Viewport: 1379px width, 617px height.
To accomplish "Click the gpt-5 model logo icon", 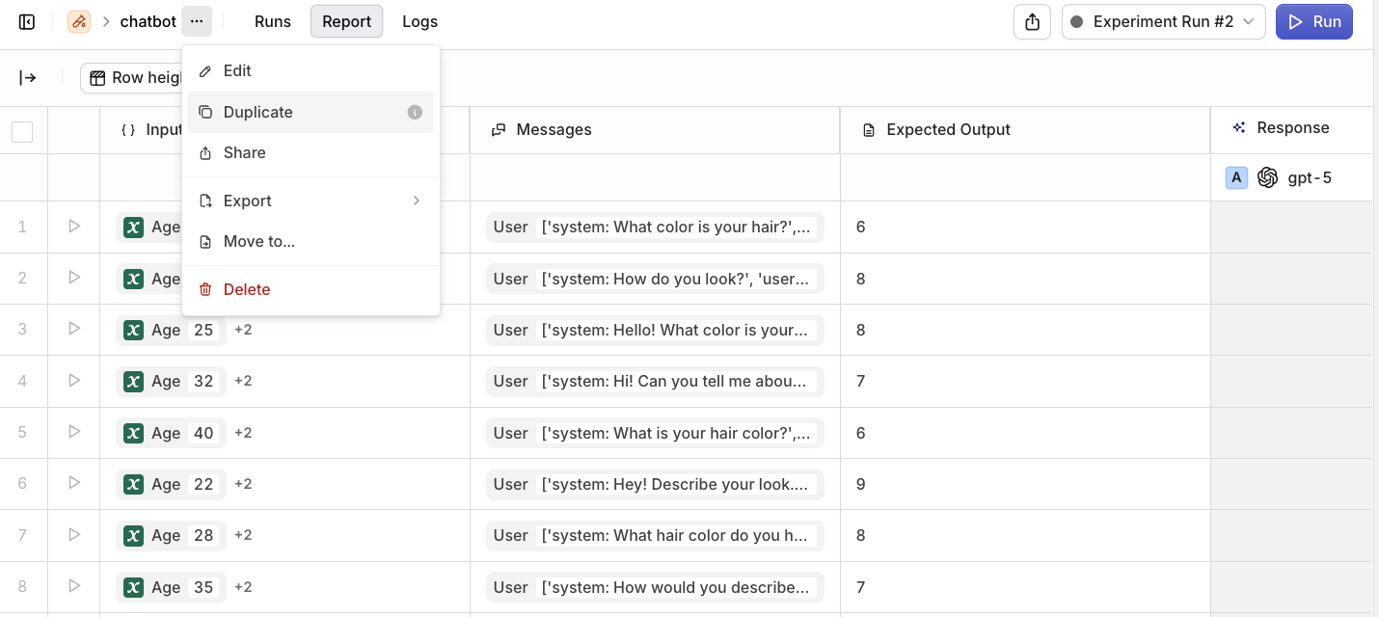I will pos(1267,177).
